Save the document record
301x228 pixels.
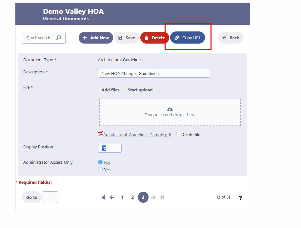[x=127, y=38]
